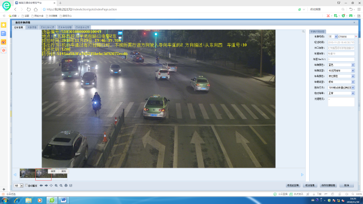
Task: Switch to the third tab in detail window
Action: [x=48, y=28]
